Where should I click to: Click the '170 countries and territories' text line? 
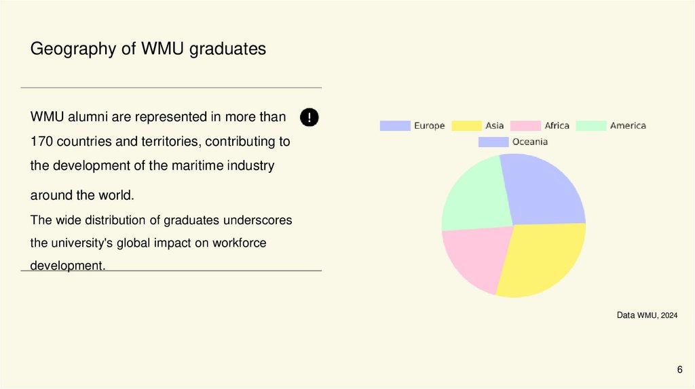160,142
